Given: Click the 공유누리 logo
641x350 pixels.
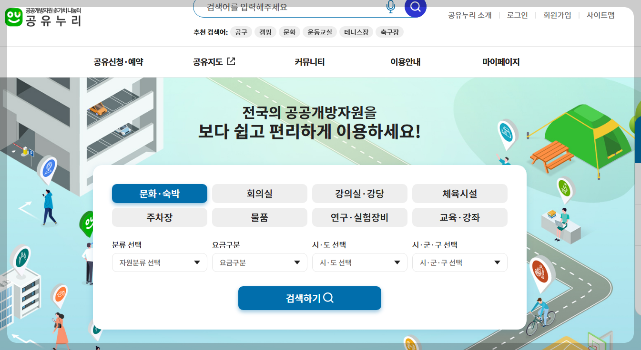Looking at the screenshot, I should click(x=43, y=17).
